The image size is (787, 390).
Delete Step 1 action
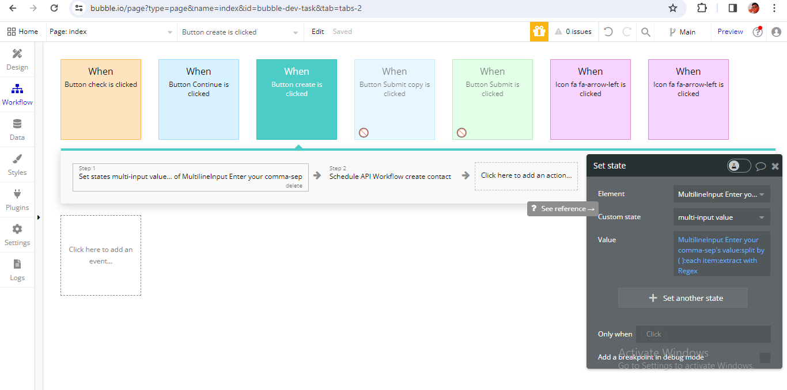(x=294, y=186)
